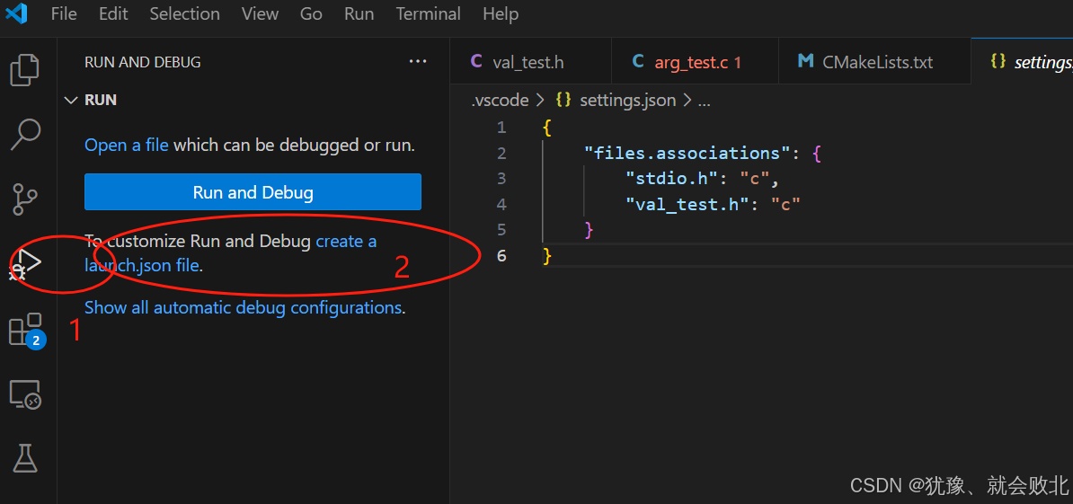Viewport: 1073px width, 504px height.
Task: Click "files.associations" key in editor
Action: (x=687, y=154)
